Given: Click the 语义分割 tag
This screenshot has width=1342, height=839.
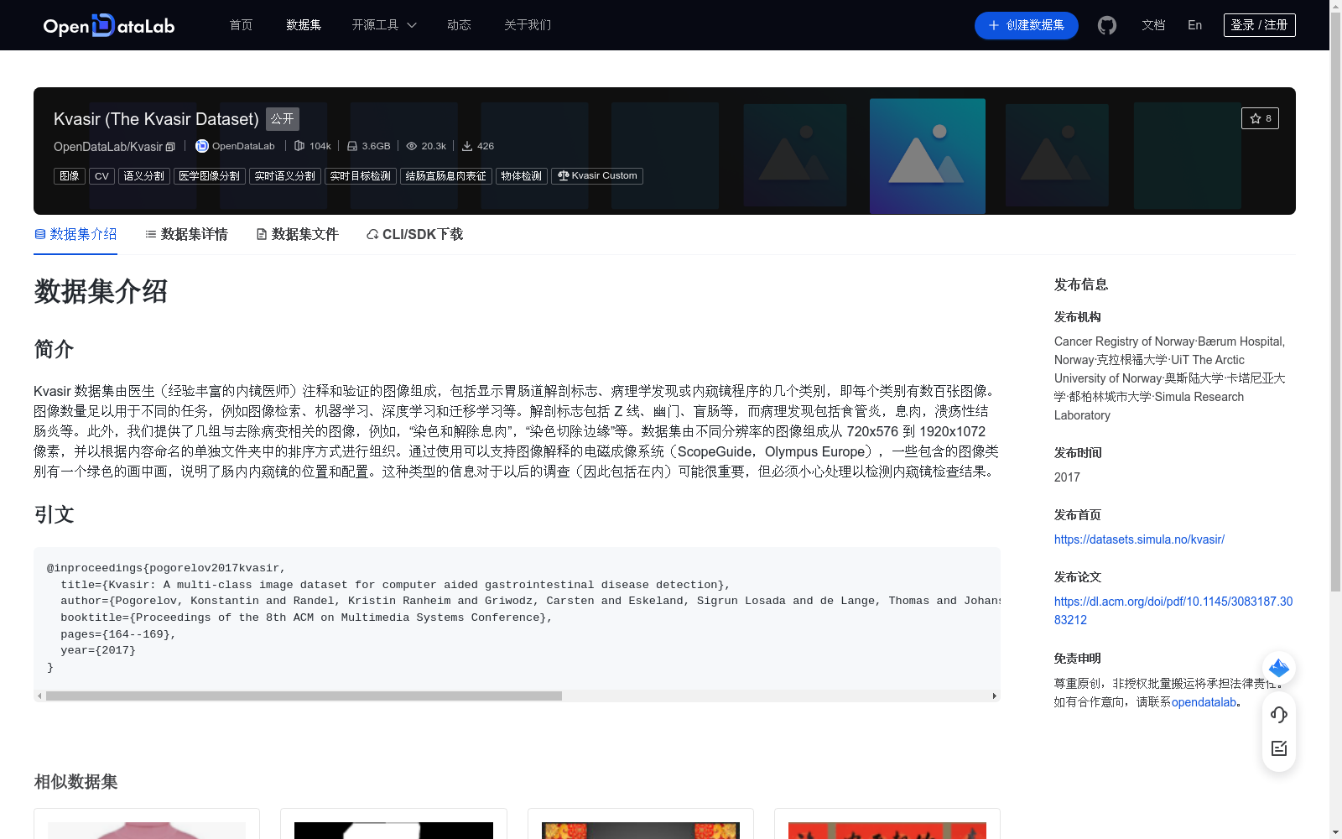Looking at the screenshot, I should (x=144, y=176).
